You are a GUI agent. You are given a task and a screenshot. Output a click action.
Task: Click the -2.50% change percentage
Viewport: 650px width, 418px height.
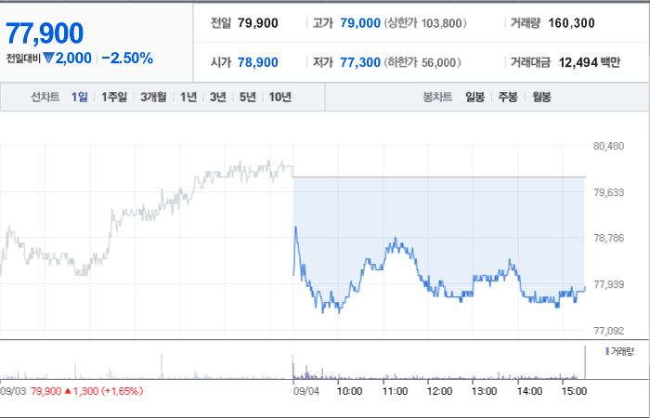click(127, 59)
